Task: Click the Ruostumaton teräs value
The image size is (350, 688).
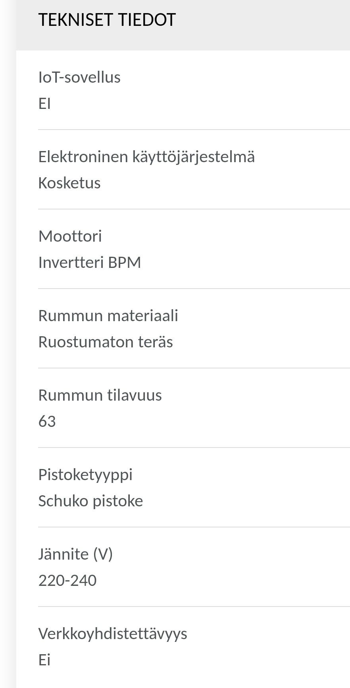Action: (106, 342)
